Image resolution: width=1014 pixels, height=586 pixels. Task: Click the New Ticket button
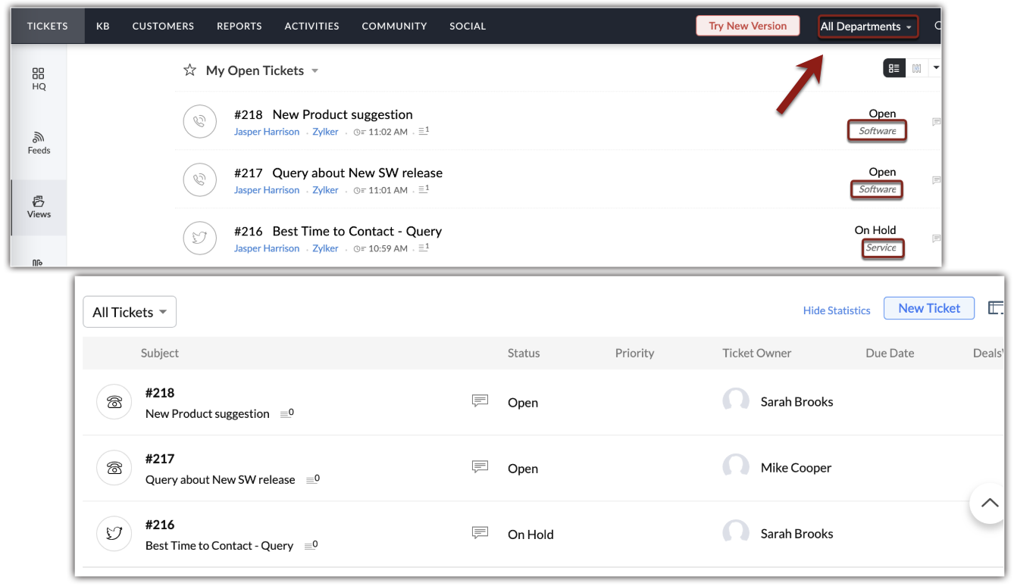(928, 308)
